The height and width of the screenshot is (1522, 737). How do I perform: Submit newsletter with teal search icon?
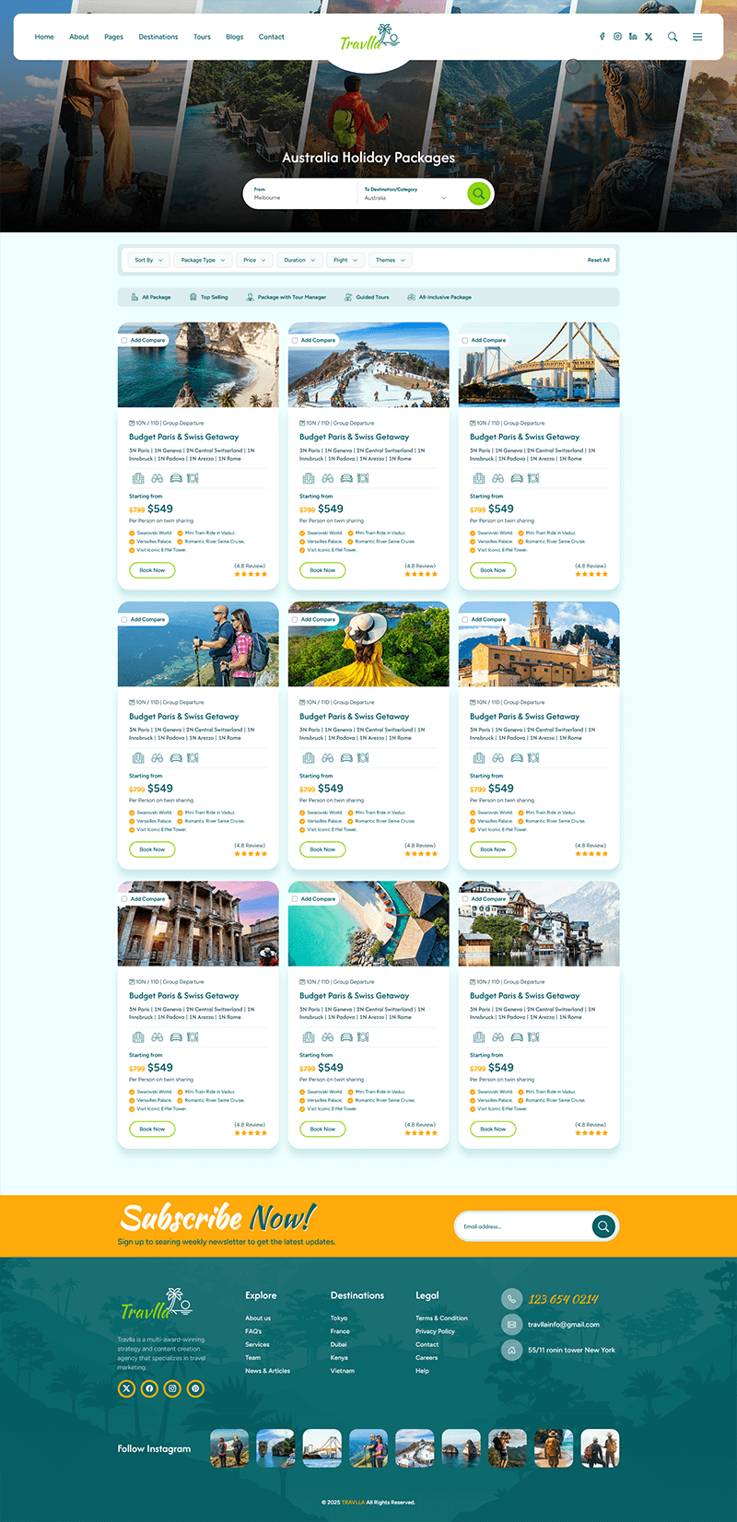click(603, 1226)
